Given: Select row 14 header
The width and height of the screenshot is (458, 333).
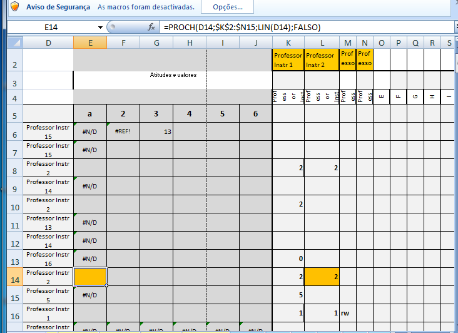Looking at the screenshot, I should 15,277.
